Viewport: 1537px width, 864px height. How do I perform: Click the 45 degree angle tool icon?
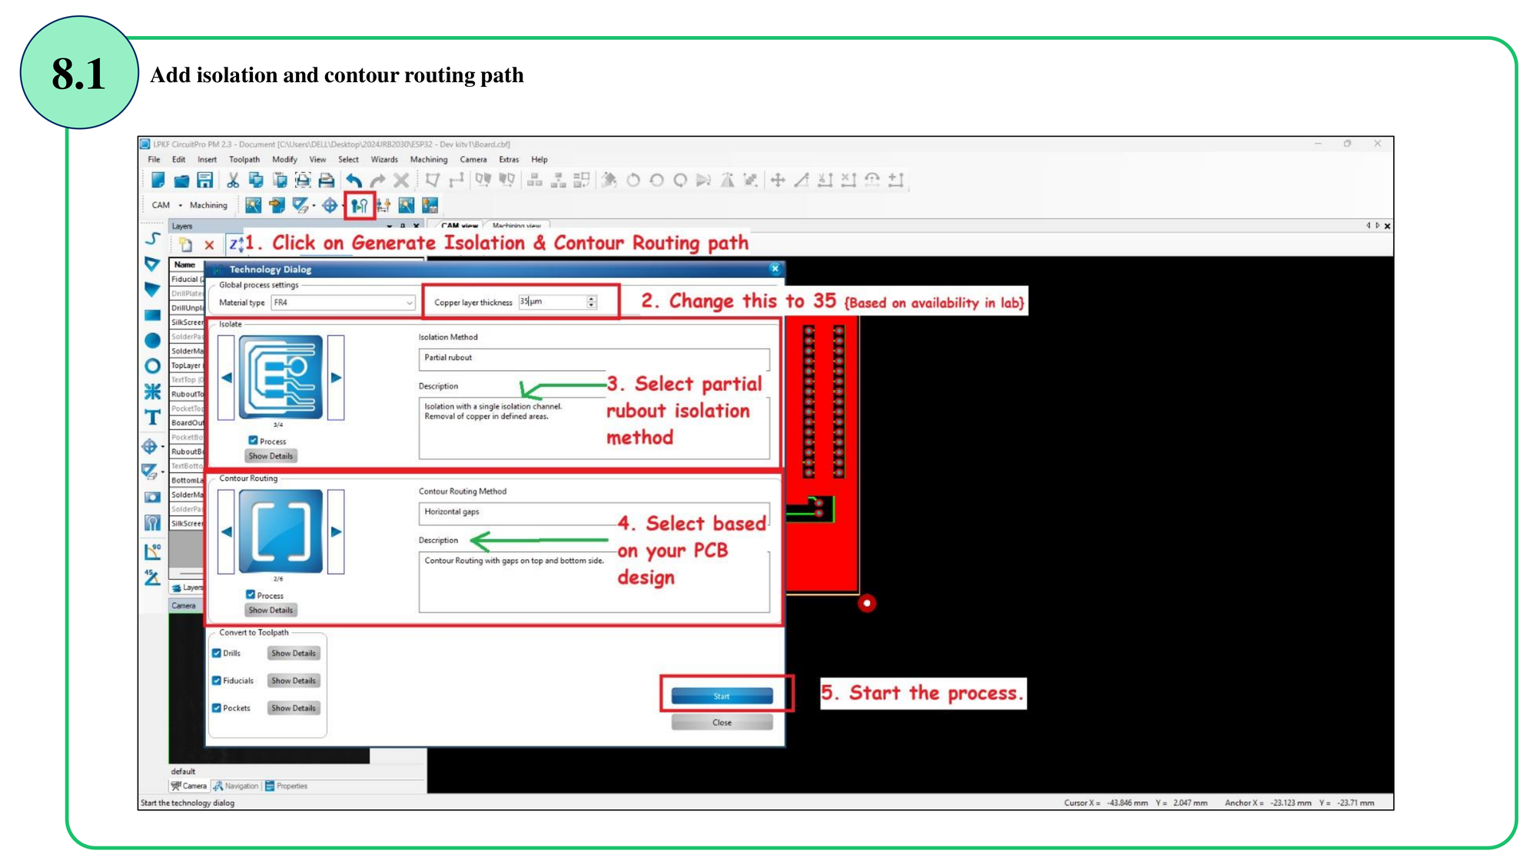[x=152, y=577]
